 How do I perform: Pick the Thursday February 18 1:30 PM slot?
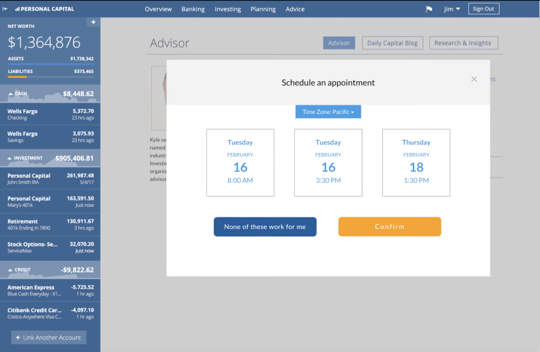click(416, 163)
